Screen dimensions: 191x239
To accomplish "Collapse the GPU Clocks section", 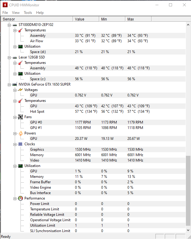I will (x=15, y=144).
